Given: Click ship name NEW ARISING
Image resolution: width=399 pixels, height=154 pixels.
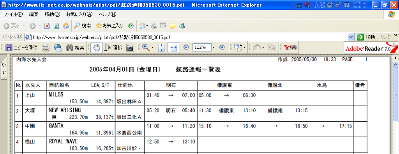Looking at the screenshot, I should [65, 110].
